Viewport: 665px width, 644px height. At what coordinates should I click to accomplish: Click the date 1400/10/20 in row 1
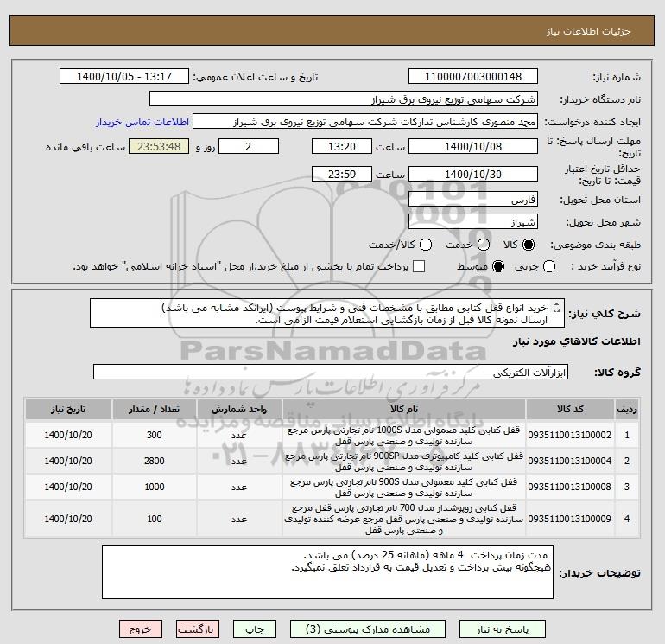pos(68,436)
